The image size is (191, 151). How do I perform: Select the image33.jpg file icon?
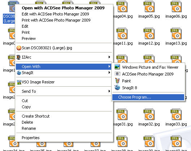(176, 114)
